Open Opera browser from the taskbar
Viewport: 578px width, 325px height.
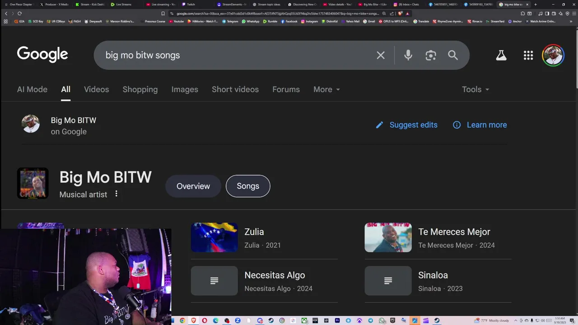click(205, 320)
